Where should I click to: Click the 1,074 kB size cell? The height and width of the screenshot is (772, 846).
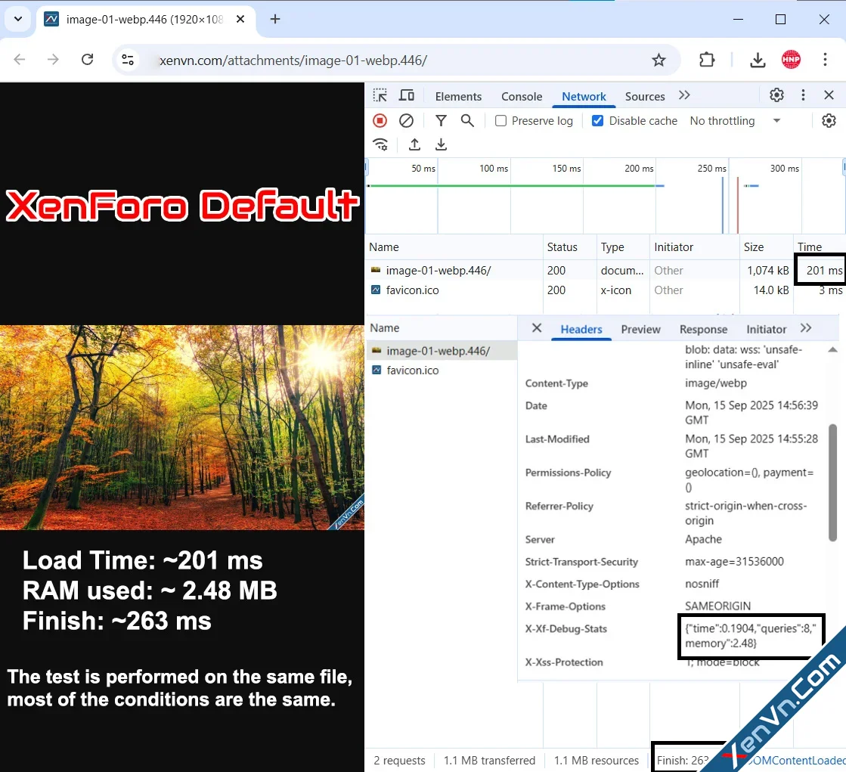click(x=767, y=270)
